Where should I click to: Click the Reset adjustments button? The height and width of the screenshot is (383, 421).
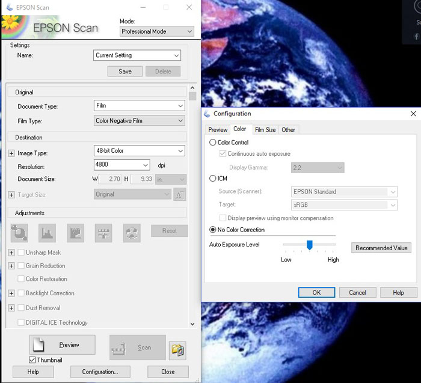pyautogui.click(x=170, y=230)
